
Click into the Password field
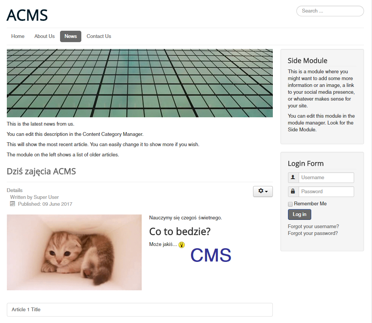326,191
